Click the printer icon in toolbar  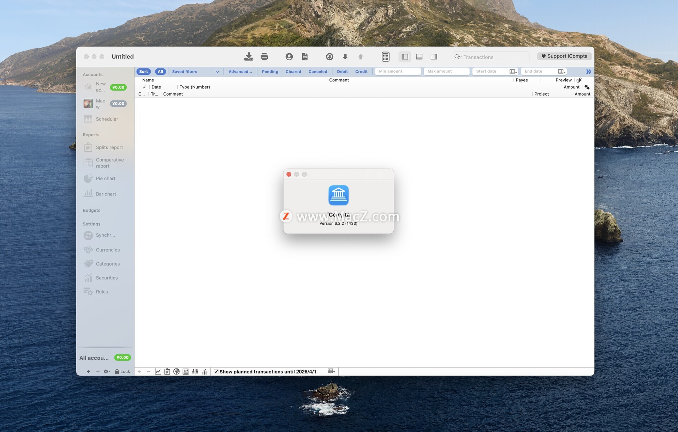point(264,56)
